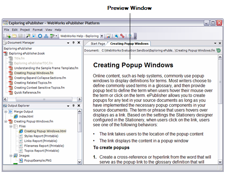Select Creating Popup Windows.fm in Document Manager
This screenshot has height=174, width=225.
coord(34,73)
